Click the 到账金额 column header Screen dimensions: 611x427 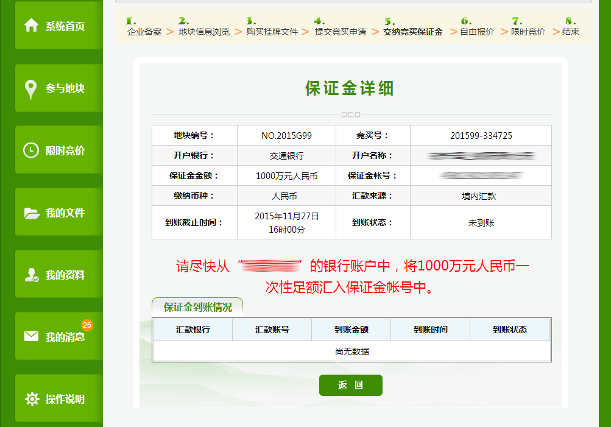pyautogui.click(x=351, y=330)
